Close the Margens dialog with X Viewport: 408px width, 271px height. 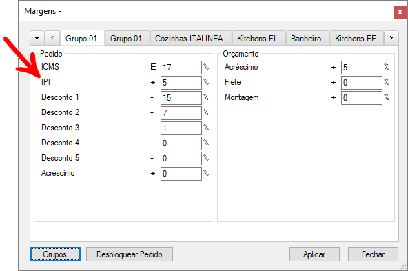400,12
